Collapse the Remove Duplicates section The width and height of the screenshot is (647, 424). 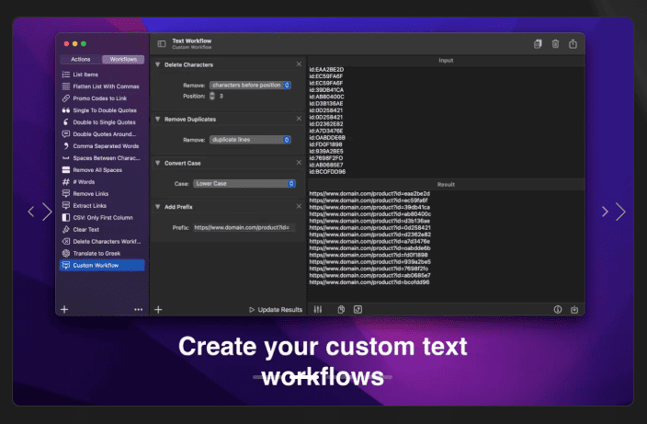[158, 120]
